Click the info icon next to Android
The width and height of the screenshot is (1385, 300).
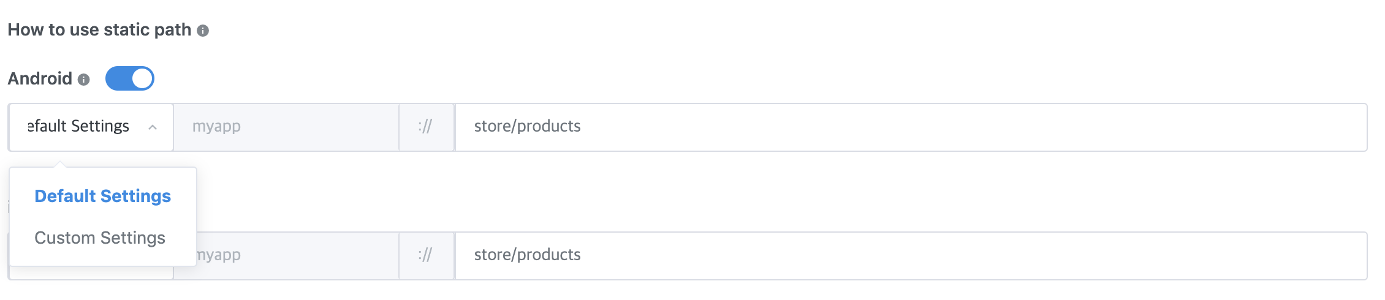click(x=84, y=80)
